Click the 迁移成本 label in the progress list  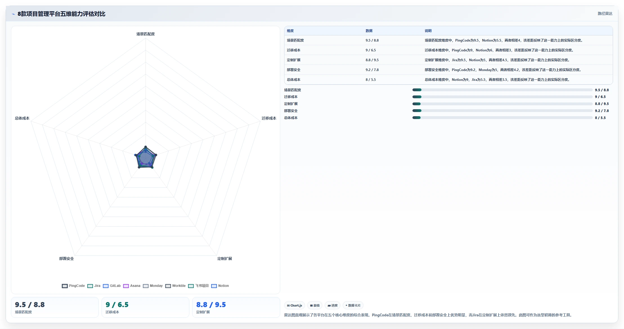[291, 97]
